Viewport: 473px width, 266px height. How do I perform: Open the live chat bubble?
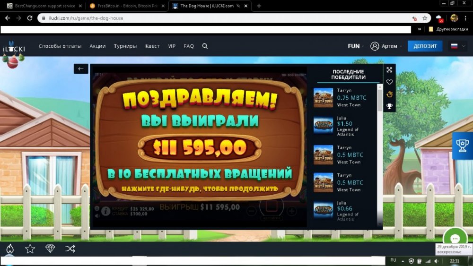[455, 239]
